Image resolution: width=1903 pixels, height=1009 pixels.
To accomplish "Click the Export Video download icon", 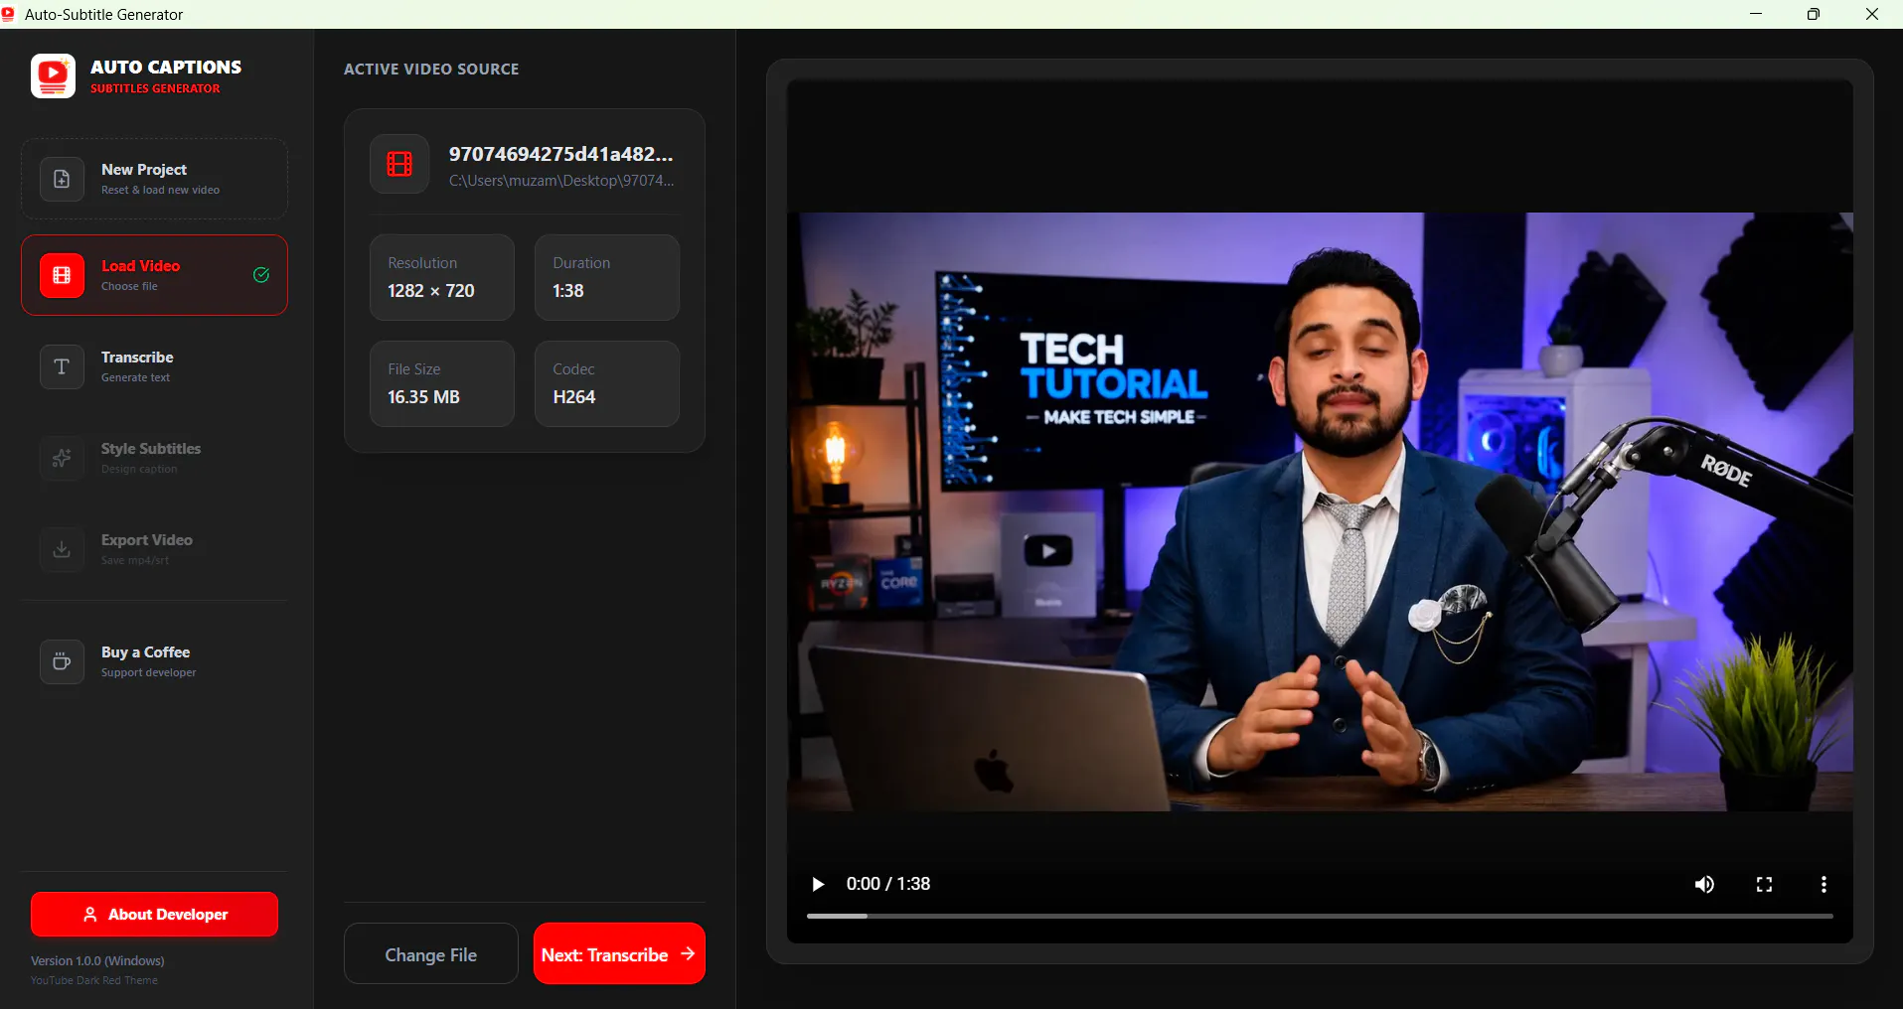I will (62, 549).
